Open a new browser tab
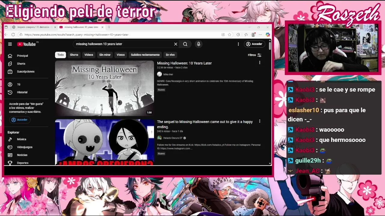 tap(109, 27)
